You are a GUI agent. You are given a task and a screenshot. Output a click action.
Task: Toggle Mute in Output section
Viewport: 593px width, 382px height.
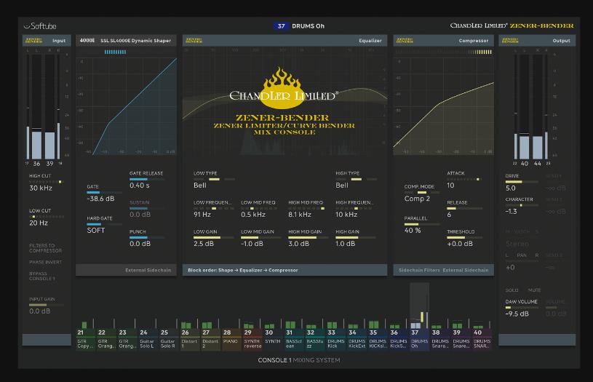[534, 290]
